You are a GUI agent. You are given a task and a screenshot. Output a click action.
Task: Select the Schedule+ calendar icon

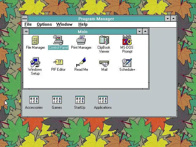point(127,62)
